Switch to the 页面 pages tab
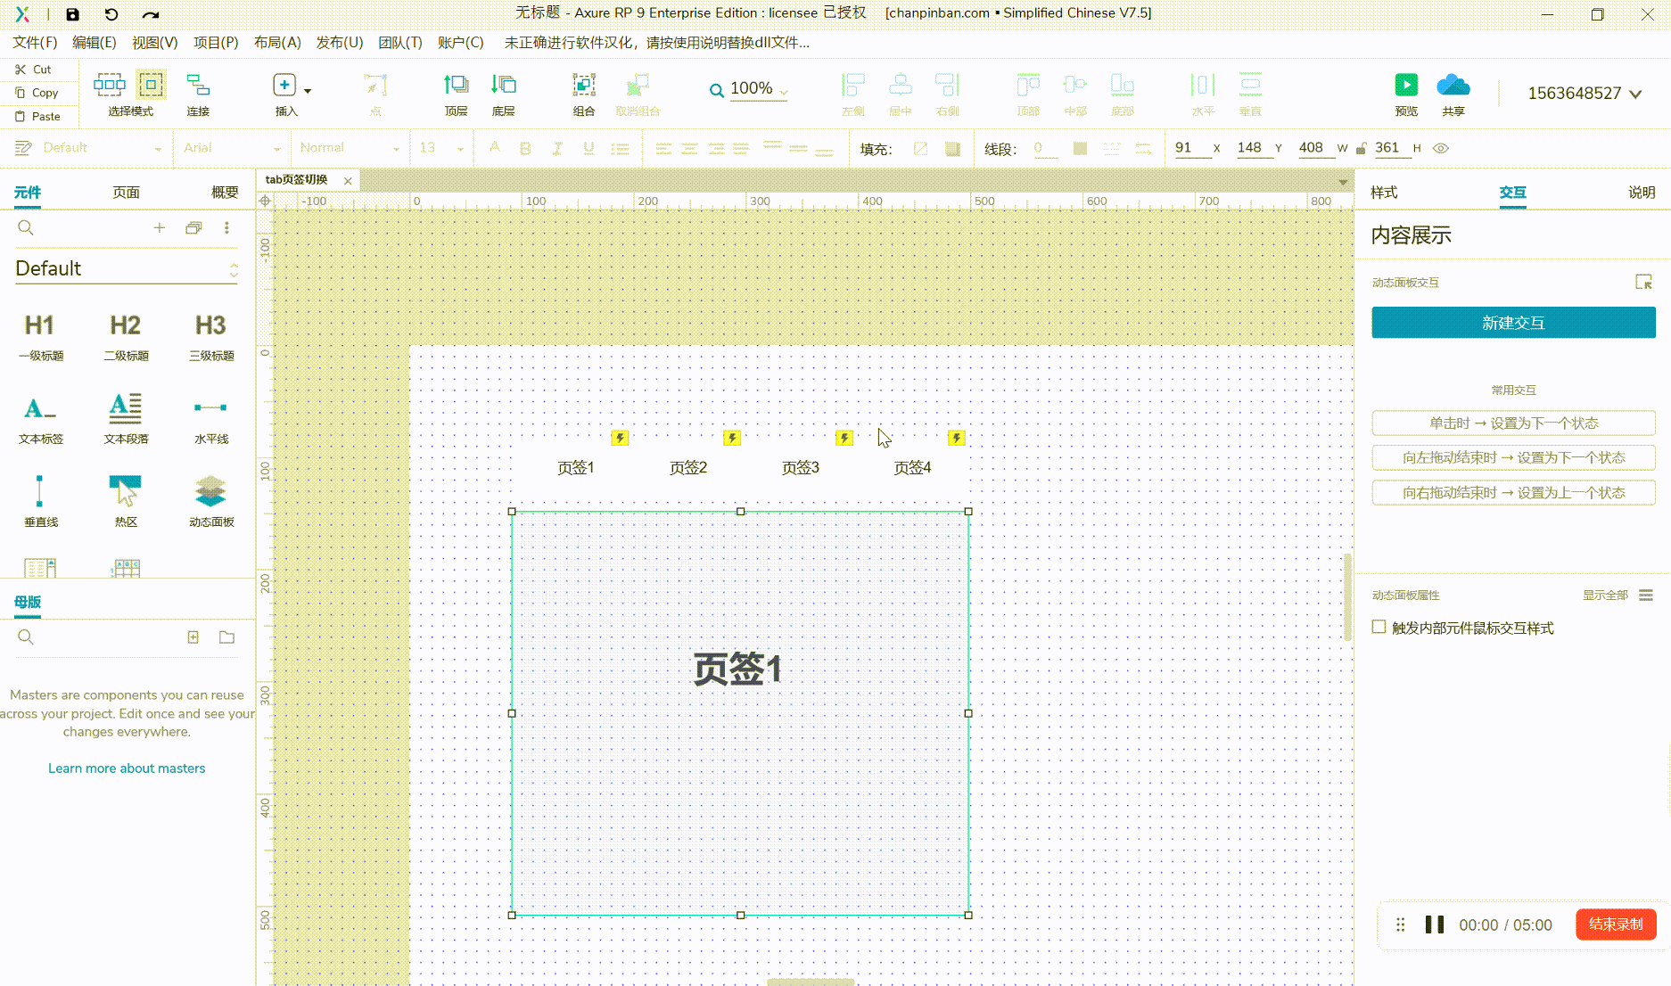 coord(126,193)
